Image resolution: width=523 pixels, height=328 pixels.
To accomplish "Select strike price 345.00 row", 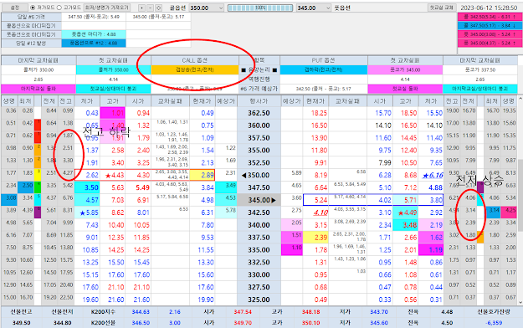I will (259, 200).
